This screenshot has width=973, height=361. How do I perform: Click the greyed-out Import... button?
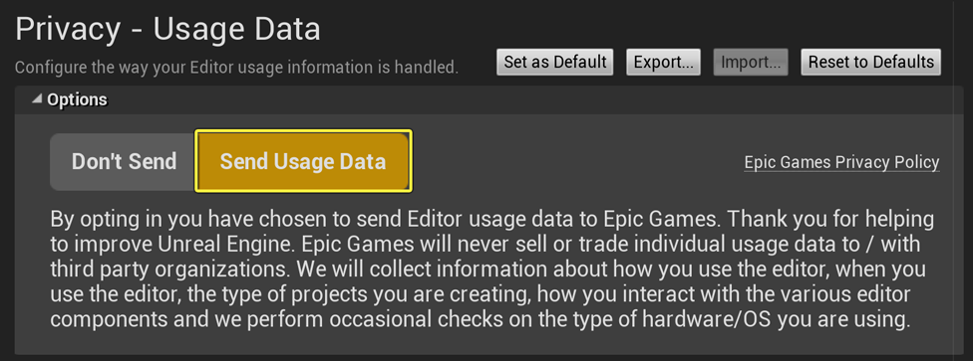coord(751,62)
